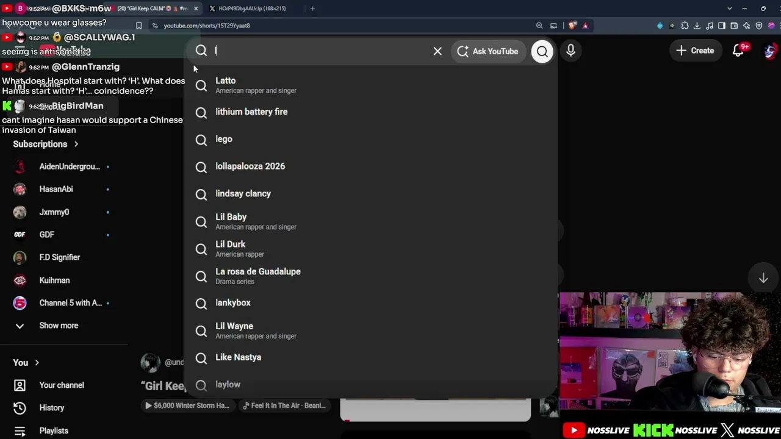781x439 pixels.
Task: Click the blue diamond extension icon
Action: (x=660, y=26)
